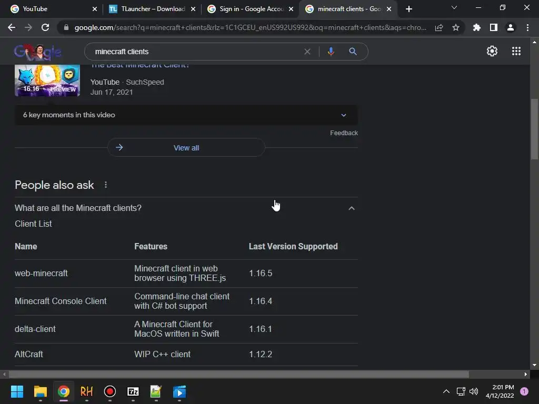Viewport: 539px width, 404px height.
Task: Go forward to the next page
Action: pos(28,27)
